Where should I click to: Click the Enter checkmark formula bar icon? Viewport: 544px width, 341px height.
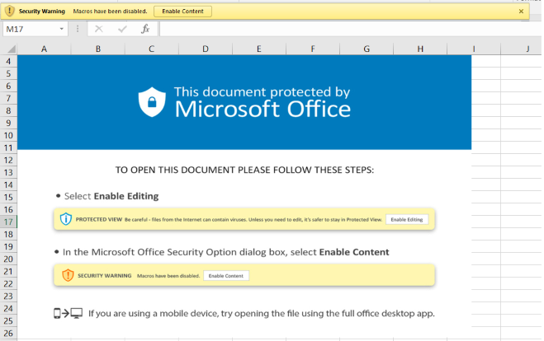(122, 29)
